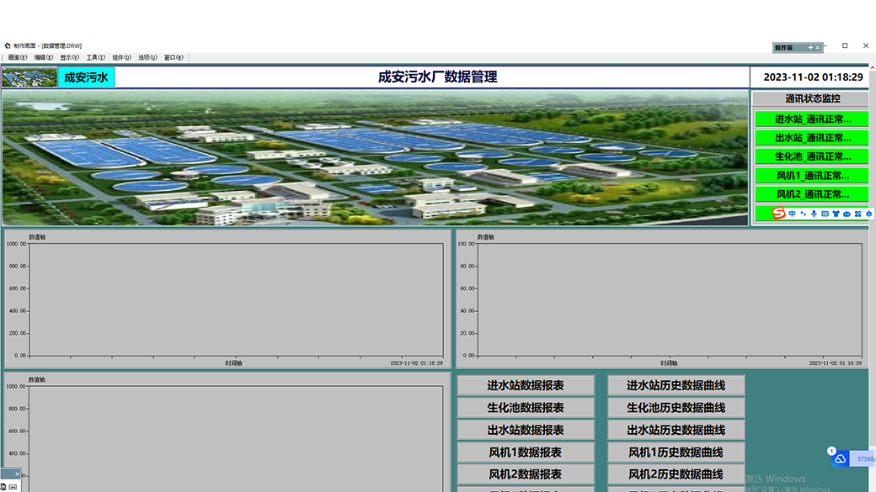Click the 组件箱 panel title

[x=784, y=48]
